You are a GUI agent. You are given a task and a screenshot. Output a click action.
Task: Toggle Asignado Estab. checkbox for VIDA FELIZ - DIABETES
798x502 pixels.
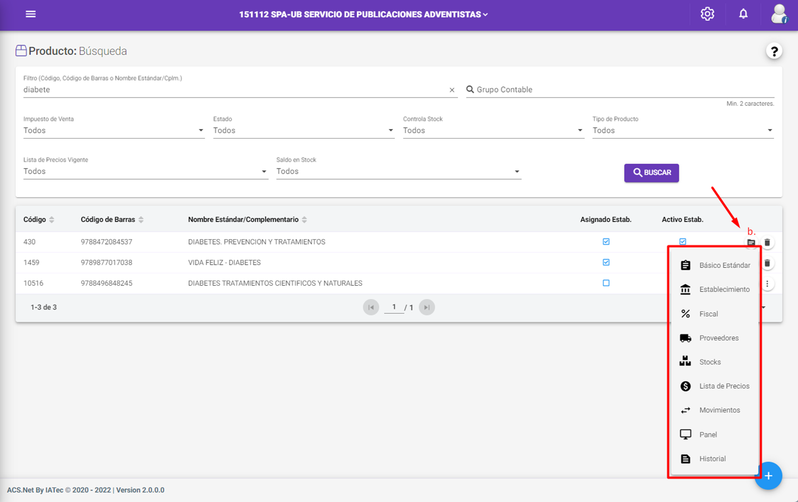pos(606,262)
